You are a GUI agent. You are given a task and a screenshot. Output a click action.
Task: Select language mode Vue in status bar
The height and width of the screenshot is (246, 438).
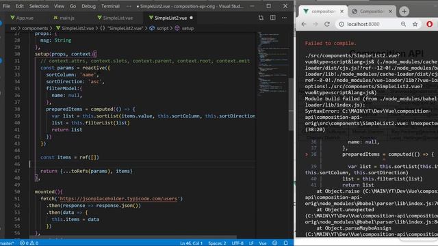click(263, 243)
